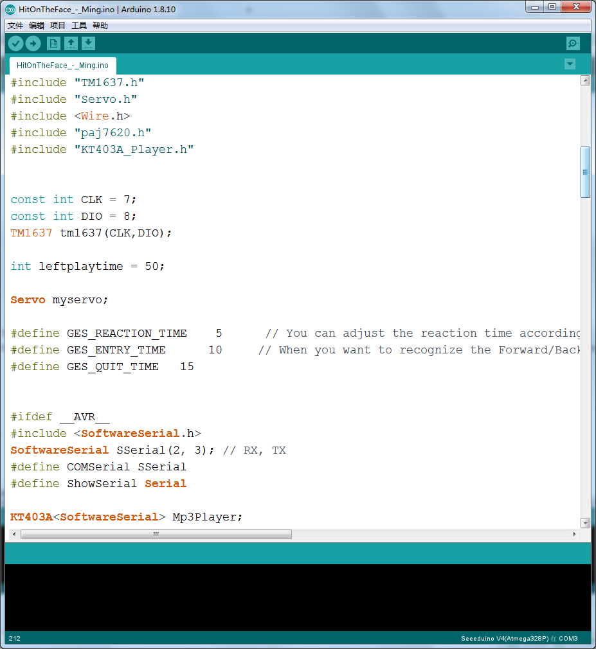Click the '// RX, TX' comment

[x=255, y=450]
